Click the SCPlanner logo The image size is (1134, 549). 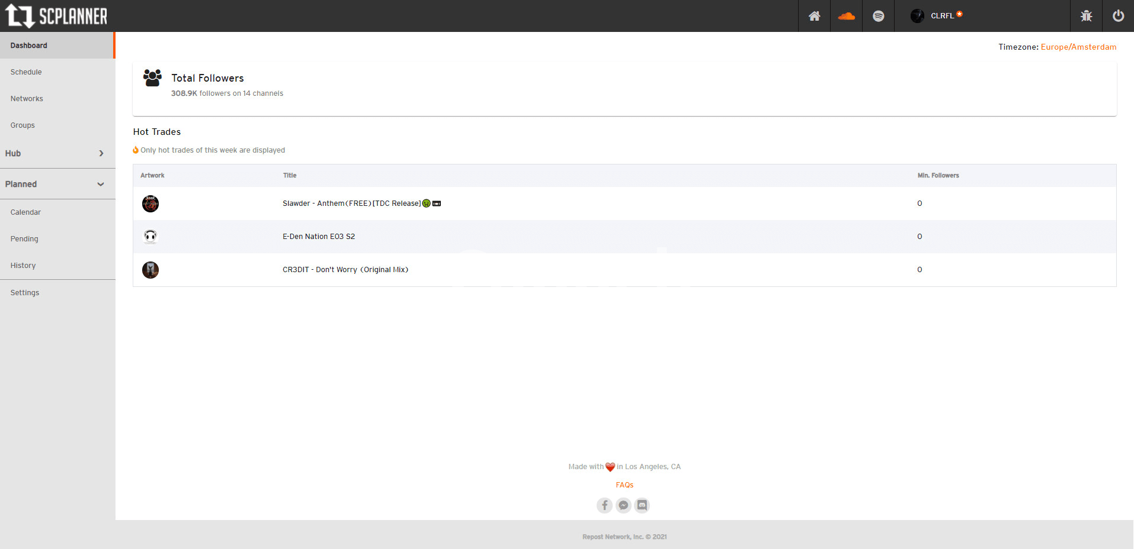57,16
